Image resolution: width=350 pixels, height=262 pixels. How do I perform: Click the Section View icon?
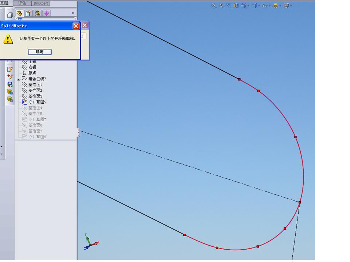click(x=236, y=5)
